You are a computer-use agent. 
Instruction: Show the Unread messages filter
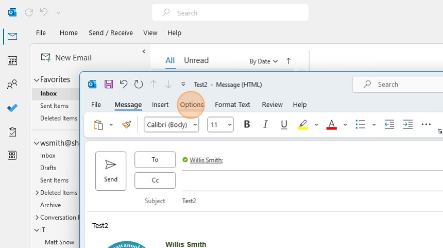pyautogui.click(x=196, y=60)
